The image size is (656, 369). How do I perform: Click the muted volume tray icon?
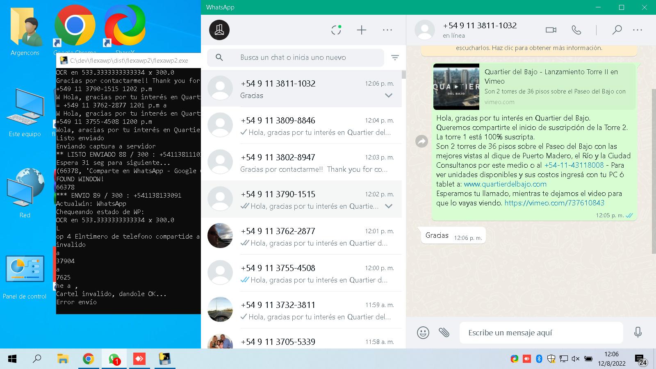[x=576, y=359]
